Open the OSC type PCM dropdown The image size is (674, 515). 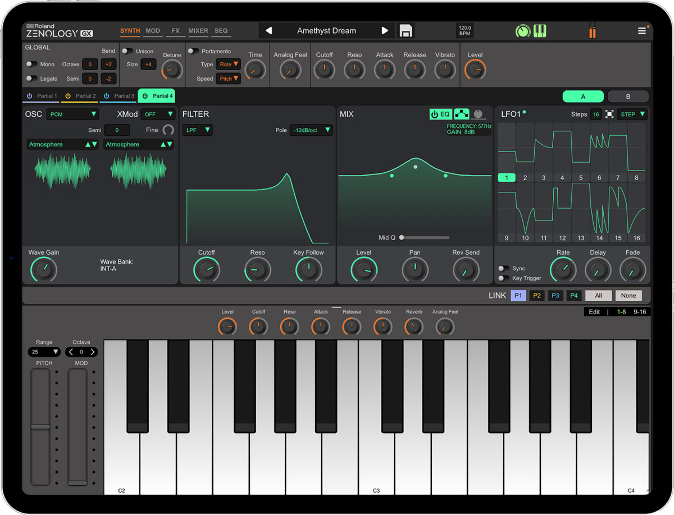72,114
